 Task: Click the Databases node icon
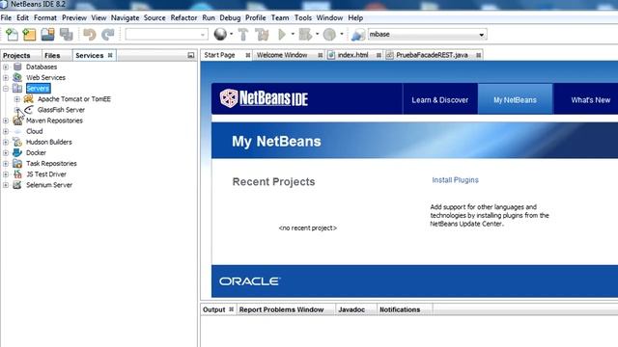point(17,67)
